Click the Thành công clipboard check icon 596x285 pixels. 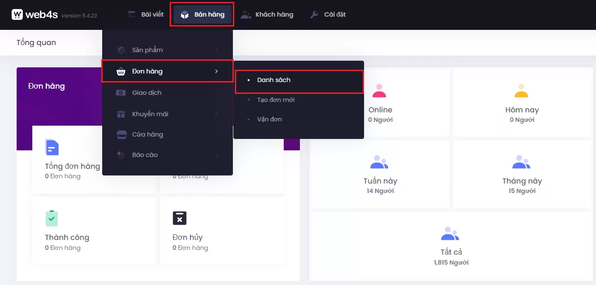(52, 218)
